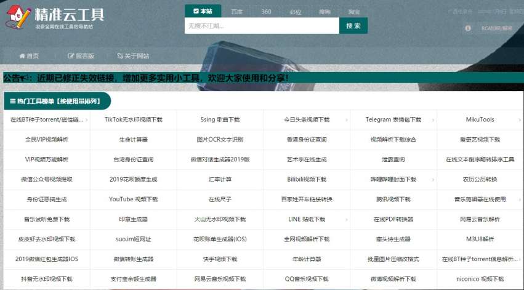
Task: Open 艺术字在线生成 tool
Action: pos(307,159)
